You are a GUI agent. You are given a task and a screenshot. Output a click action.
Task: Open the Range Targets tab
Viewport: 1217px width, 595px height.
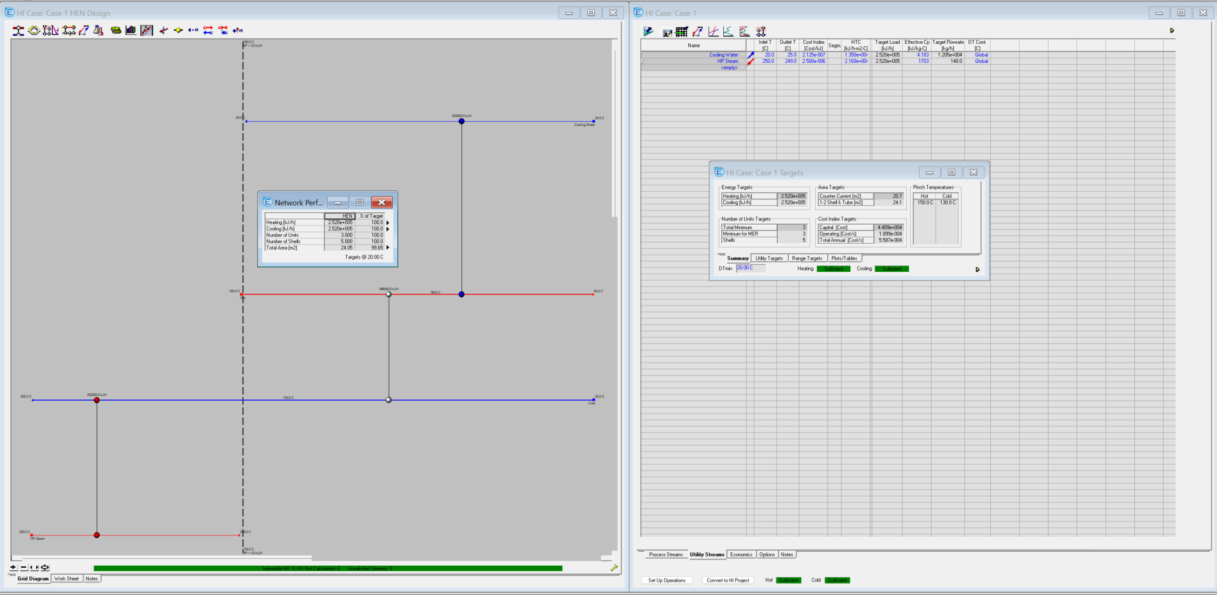(807, 258)
